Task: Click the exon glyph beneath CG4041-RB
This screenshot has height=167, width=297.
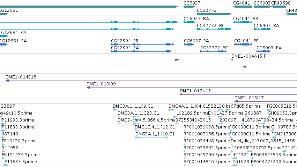Action: pos(243,22)
